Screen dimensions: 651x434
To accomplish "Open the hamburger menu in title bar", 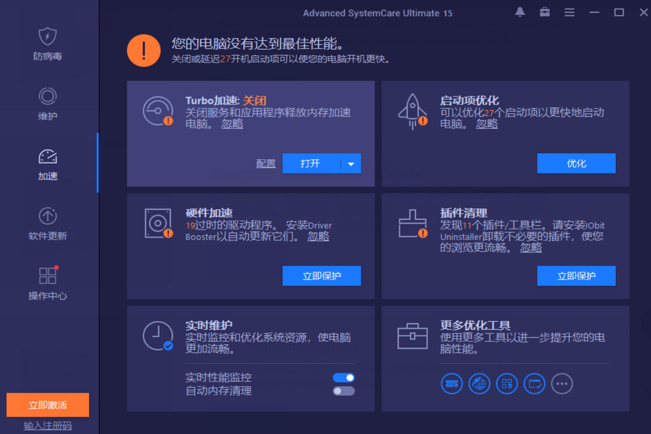I will (570, 12).
